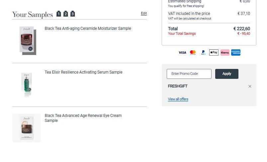Click the sample bag icon numbered 2

pyautogui.click(x=66, y=14)
